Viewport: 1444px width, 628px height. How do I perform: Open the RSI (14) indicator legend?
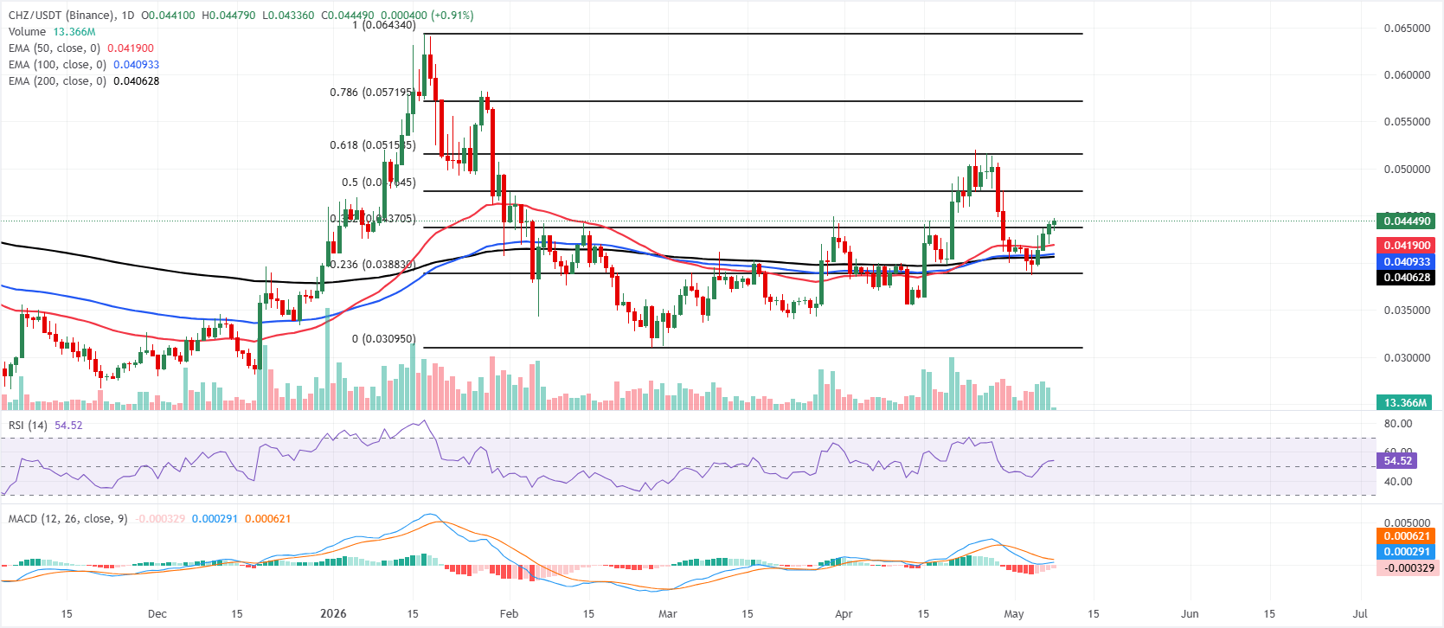[28, 426]
